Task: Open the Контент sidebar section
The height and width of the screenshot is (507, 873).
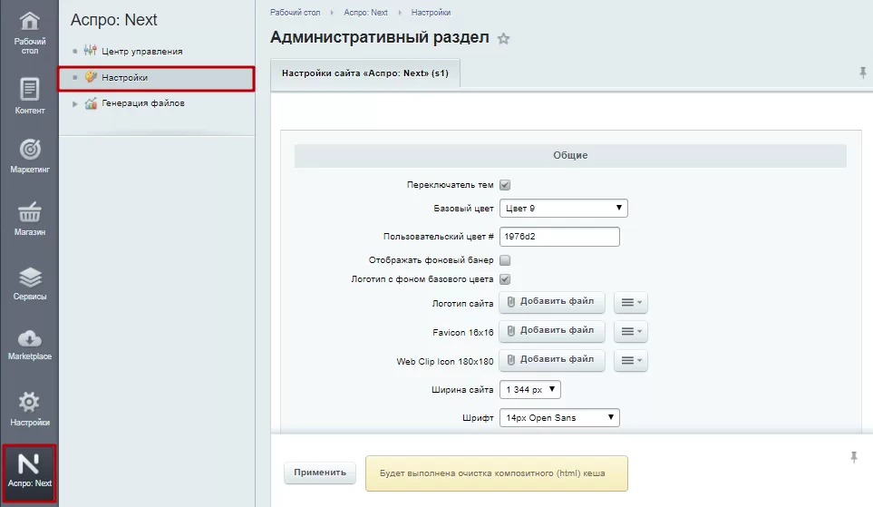Action: pyautogui.click(x=30, y=95)
